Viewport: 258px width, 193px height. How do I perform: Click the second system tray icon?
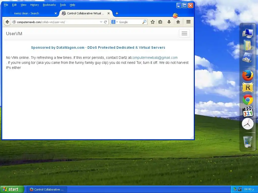click(x=240, y=189)
